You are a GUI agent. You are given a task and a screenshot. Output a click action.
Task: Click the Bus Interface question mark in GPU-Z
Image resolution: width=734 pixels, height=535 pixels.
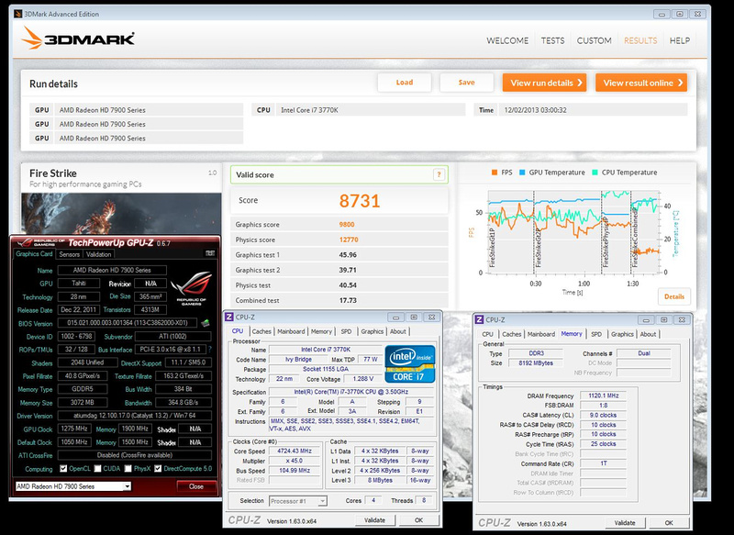(210, 350)
